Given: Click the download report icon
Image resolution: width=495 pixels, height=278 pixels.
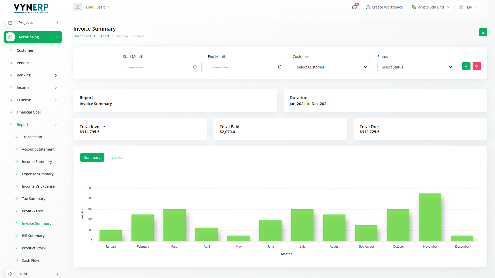Looking at the screenshot, I should (483, 32).
